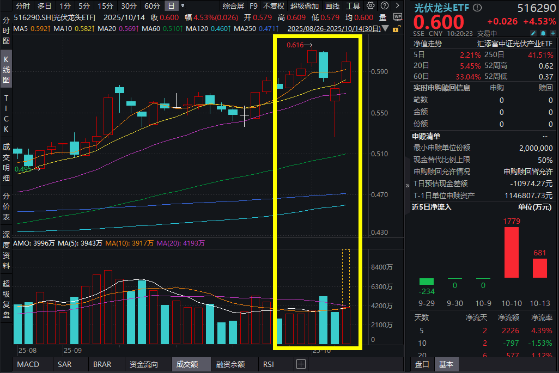Toggle 不复权 price adjustment mode
The width and height of the screenshot is (559, 373).
pyautogui.click(x=272, y=6)
